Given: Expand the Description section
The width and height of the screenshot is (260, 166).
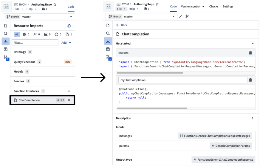Looking at the screenshot, I should (253, 118).
